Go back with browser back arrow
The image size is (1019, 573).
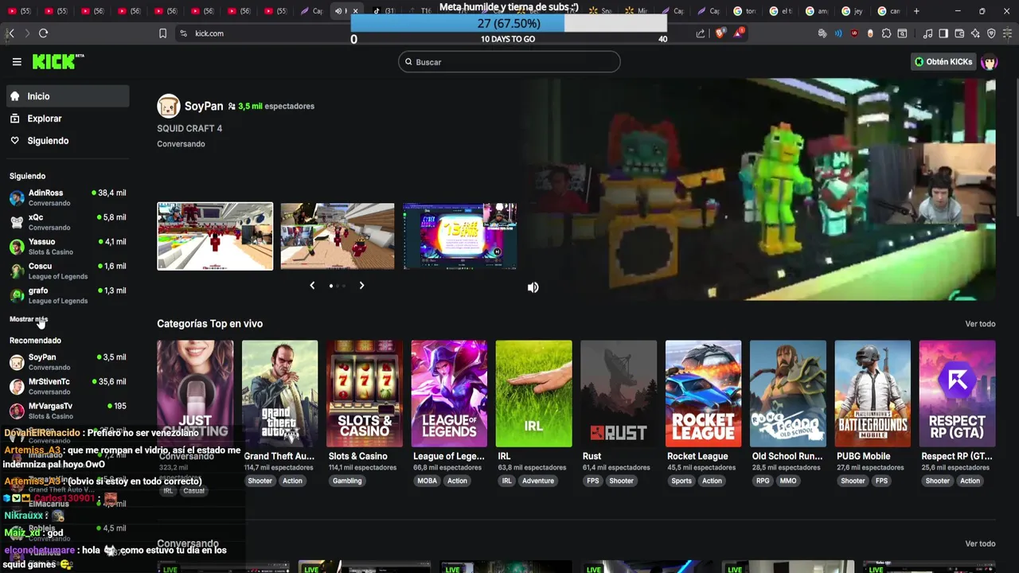pos(10,33)
